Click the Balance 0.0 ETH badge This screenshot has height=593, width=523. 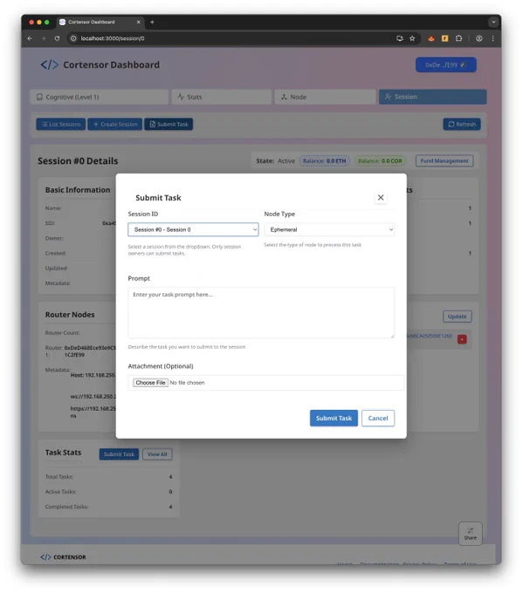324,160
